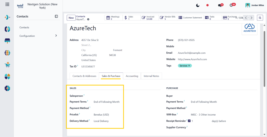The image size is (267, 137).
Task: Create a New contact
Action: point(71,18)
